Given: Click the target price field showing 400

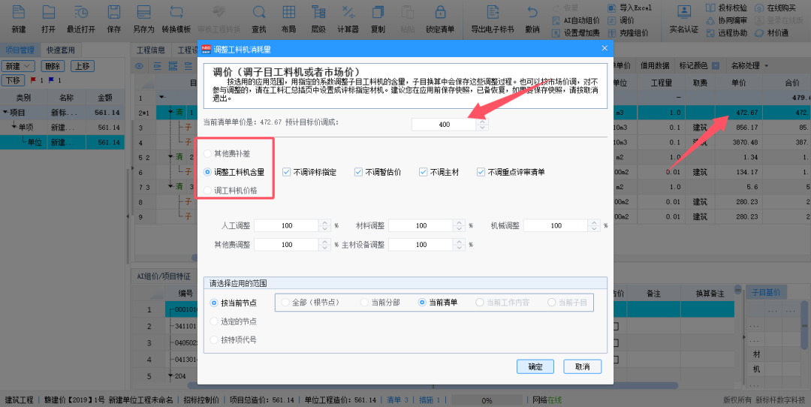Looking at the screenshot, I should tap(444, 124).
